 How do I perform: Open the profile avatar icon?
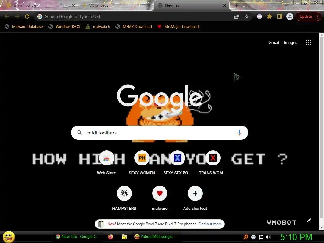[x=290, y=16]
